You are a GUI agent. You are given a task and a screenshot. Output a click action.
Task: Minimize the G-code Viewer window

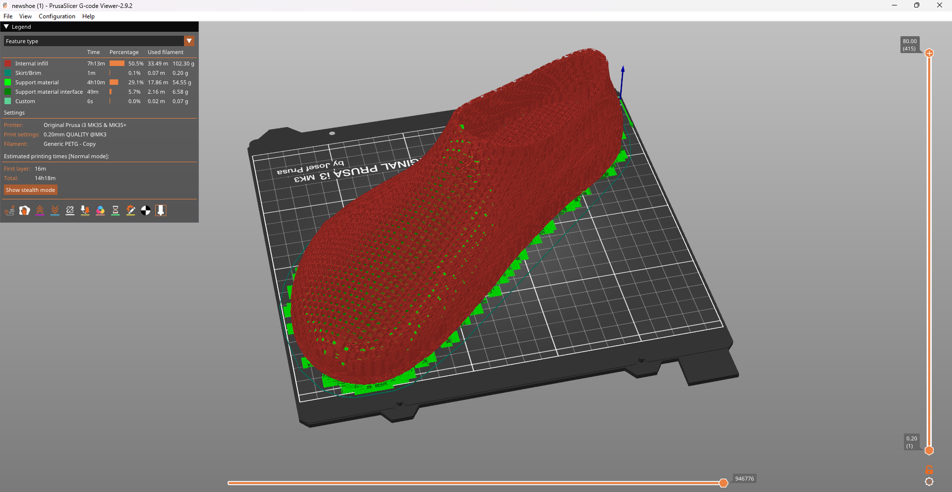pyautogui.click(x=894, y=5)
